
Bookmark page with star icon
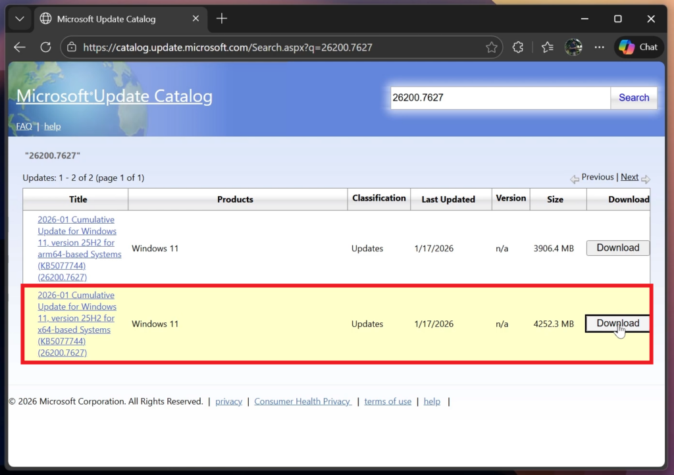point(491,47)
